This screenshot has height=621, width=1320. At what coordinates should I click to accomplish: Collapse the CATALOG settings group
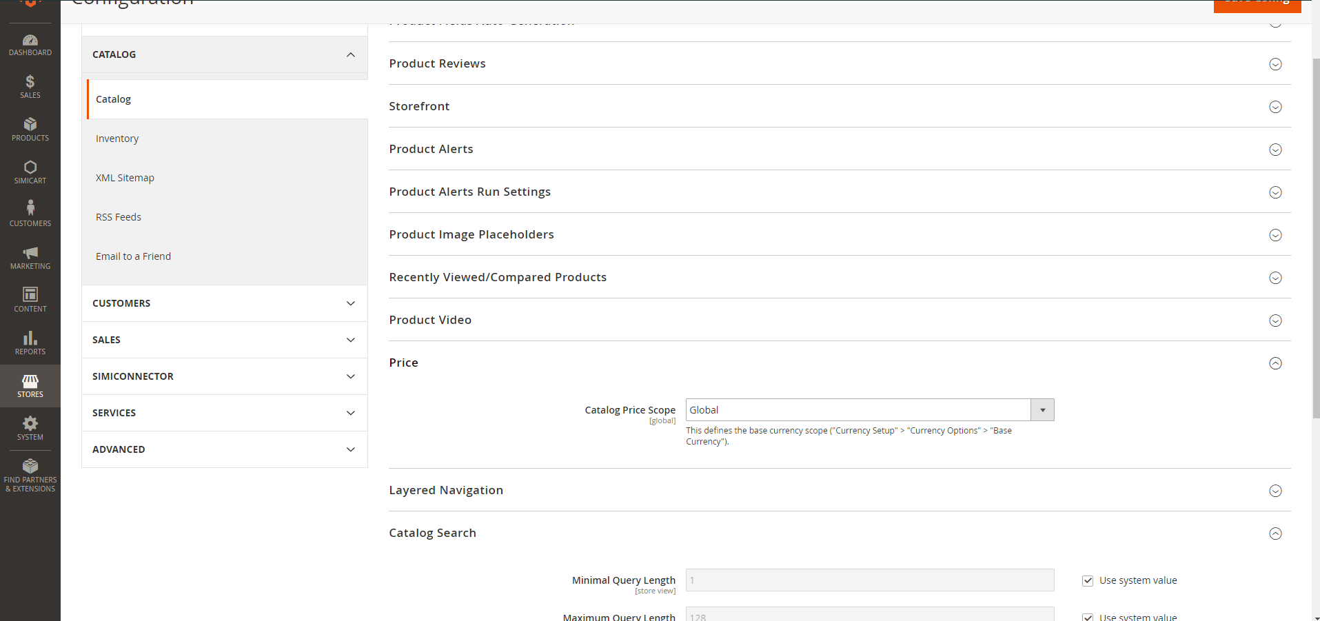click(225, 54)
